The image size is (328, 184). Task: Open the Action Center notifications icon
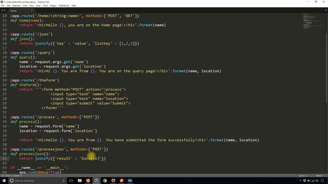[322, 180]
